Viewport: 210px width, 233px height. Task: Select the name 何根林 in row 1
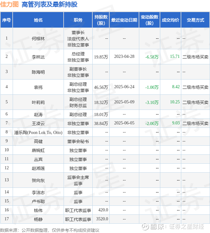(x=38, y=39)
